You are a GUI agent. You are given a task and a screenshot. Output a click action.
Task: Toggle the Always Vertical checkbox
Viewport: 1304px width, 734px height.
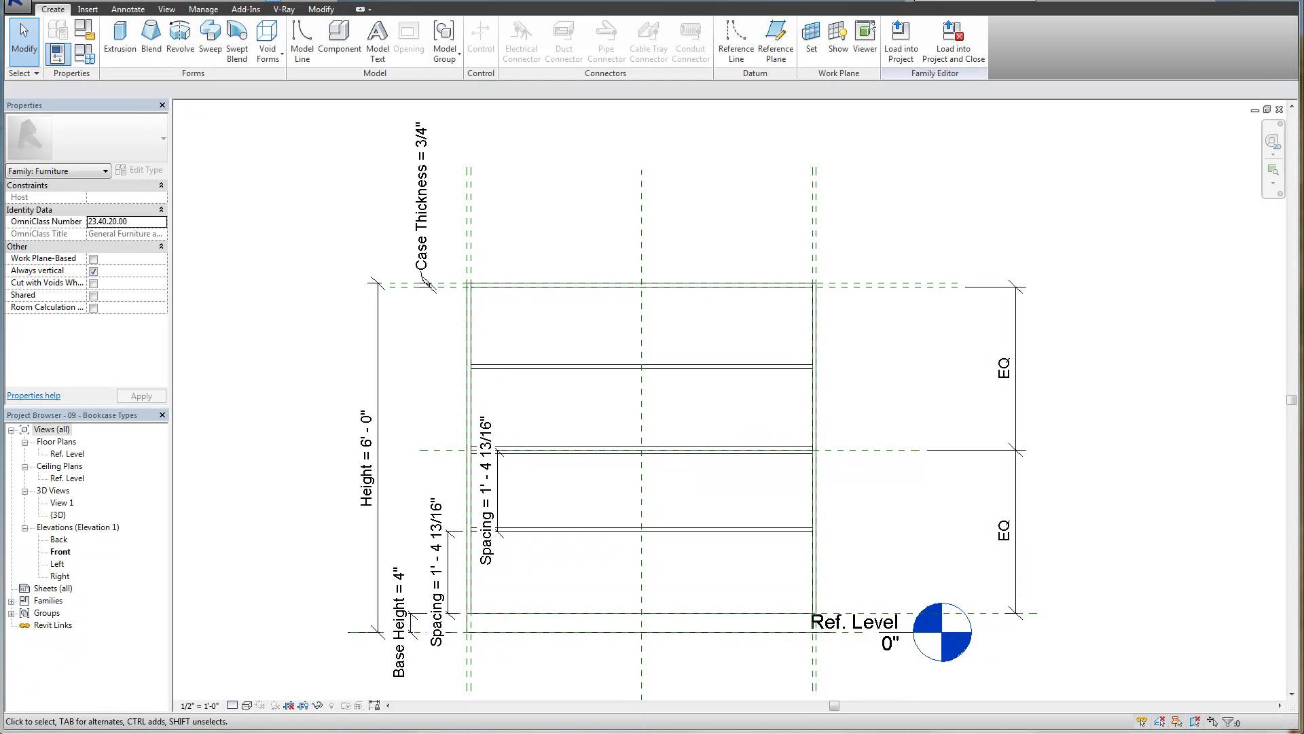coord(93,270)
